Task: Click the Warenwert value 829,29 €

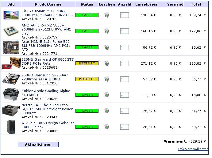Action: (198, 141)
